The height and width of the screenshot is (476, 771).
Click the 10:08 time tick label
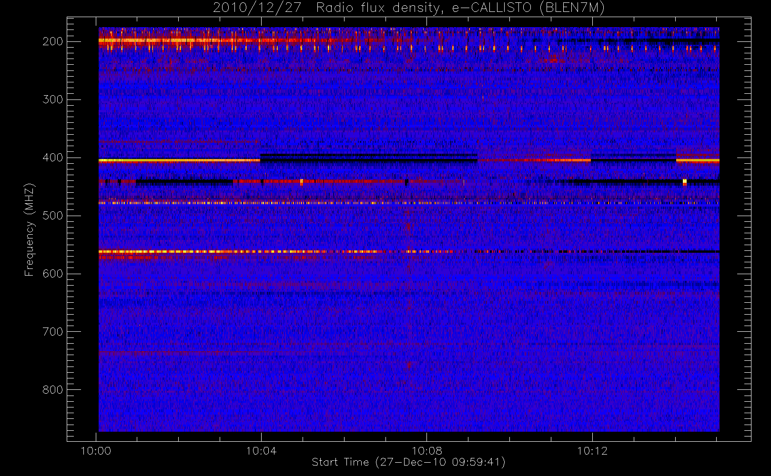tap(427, 451)
